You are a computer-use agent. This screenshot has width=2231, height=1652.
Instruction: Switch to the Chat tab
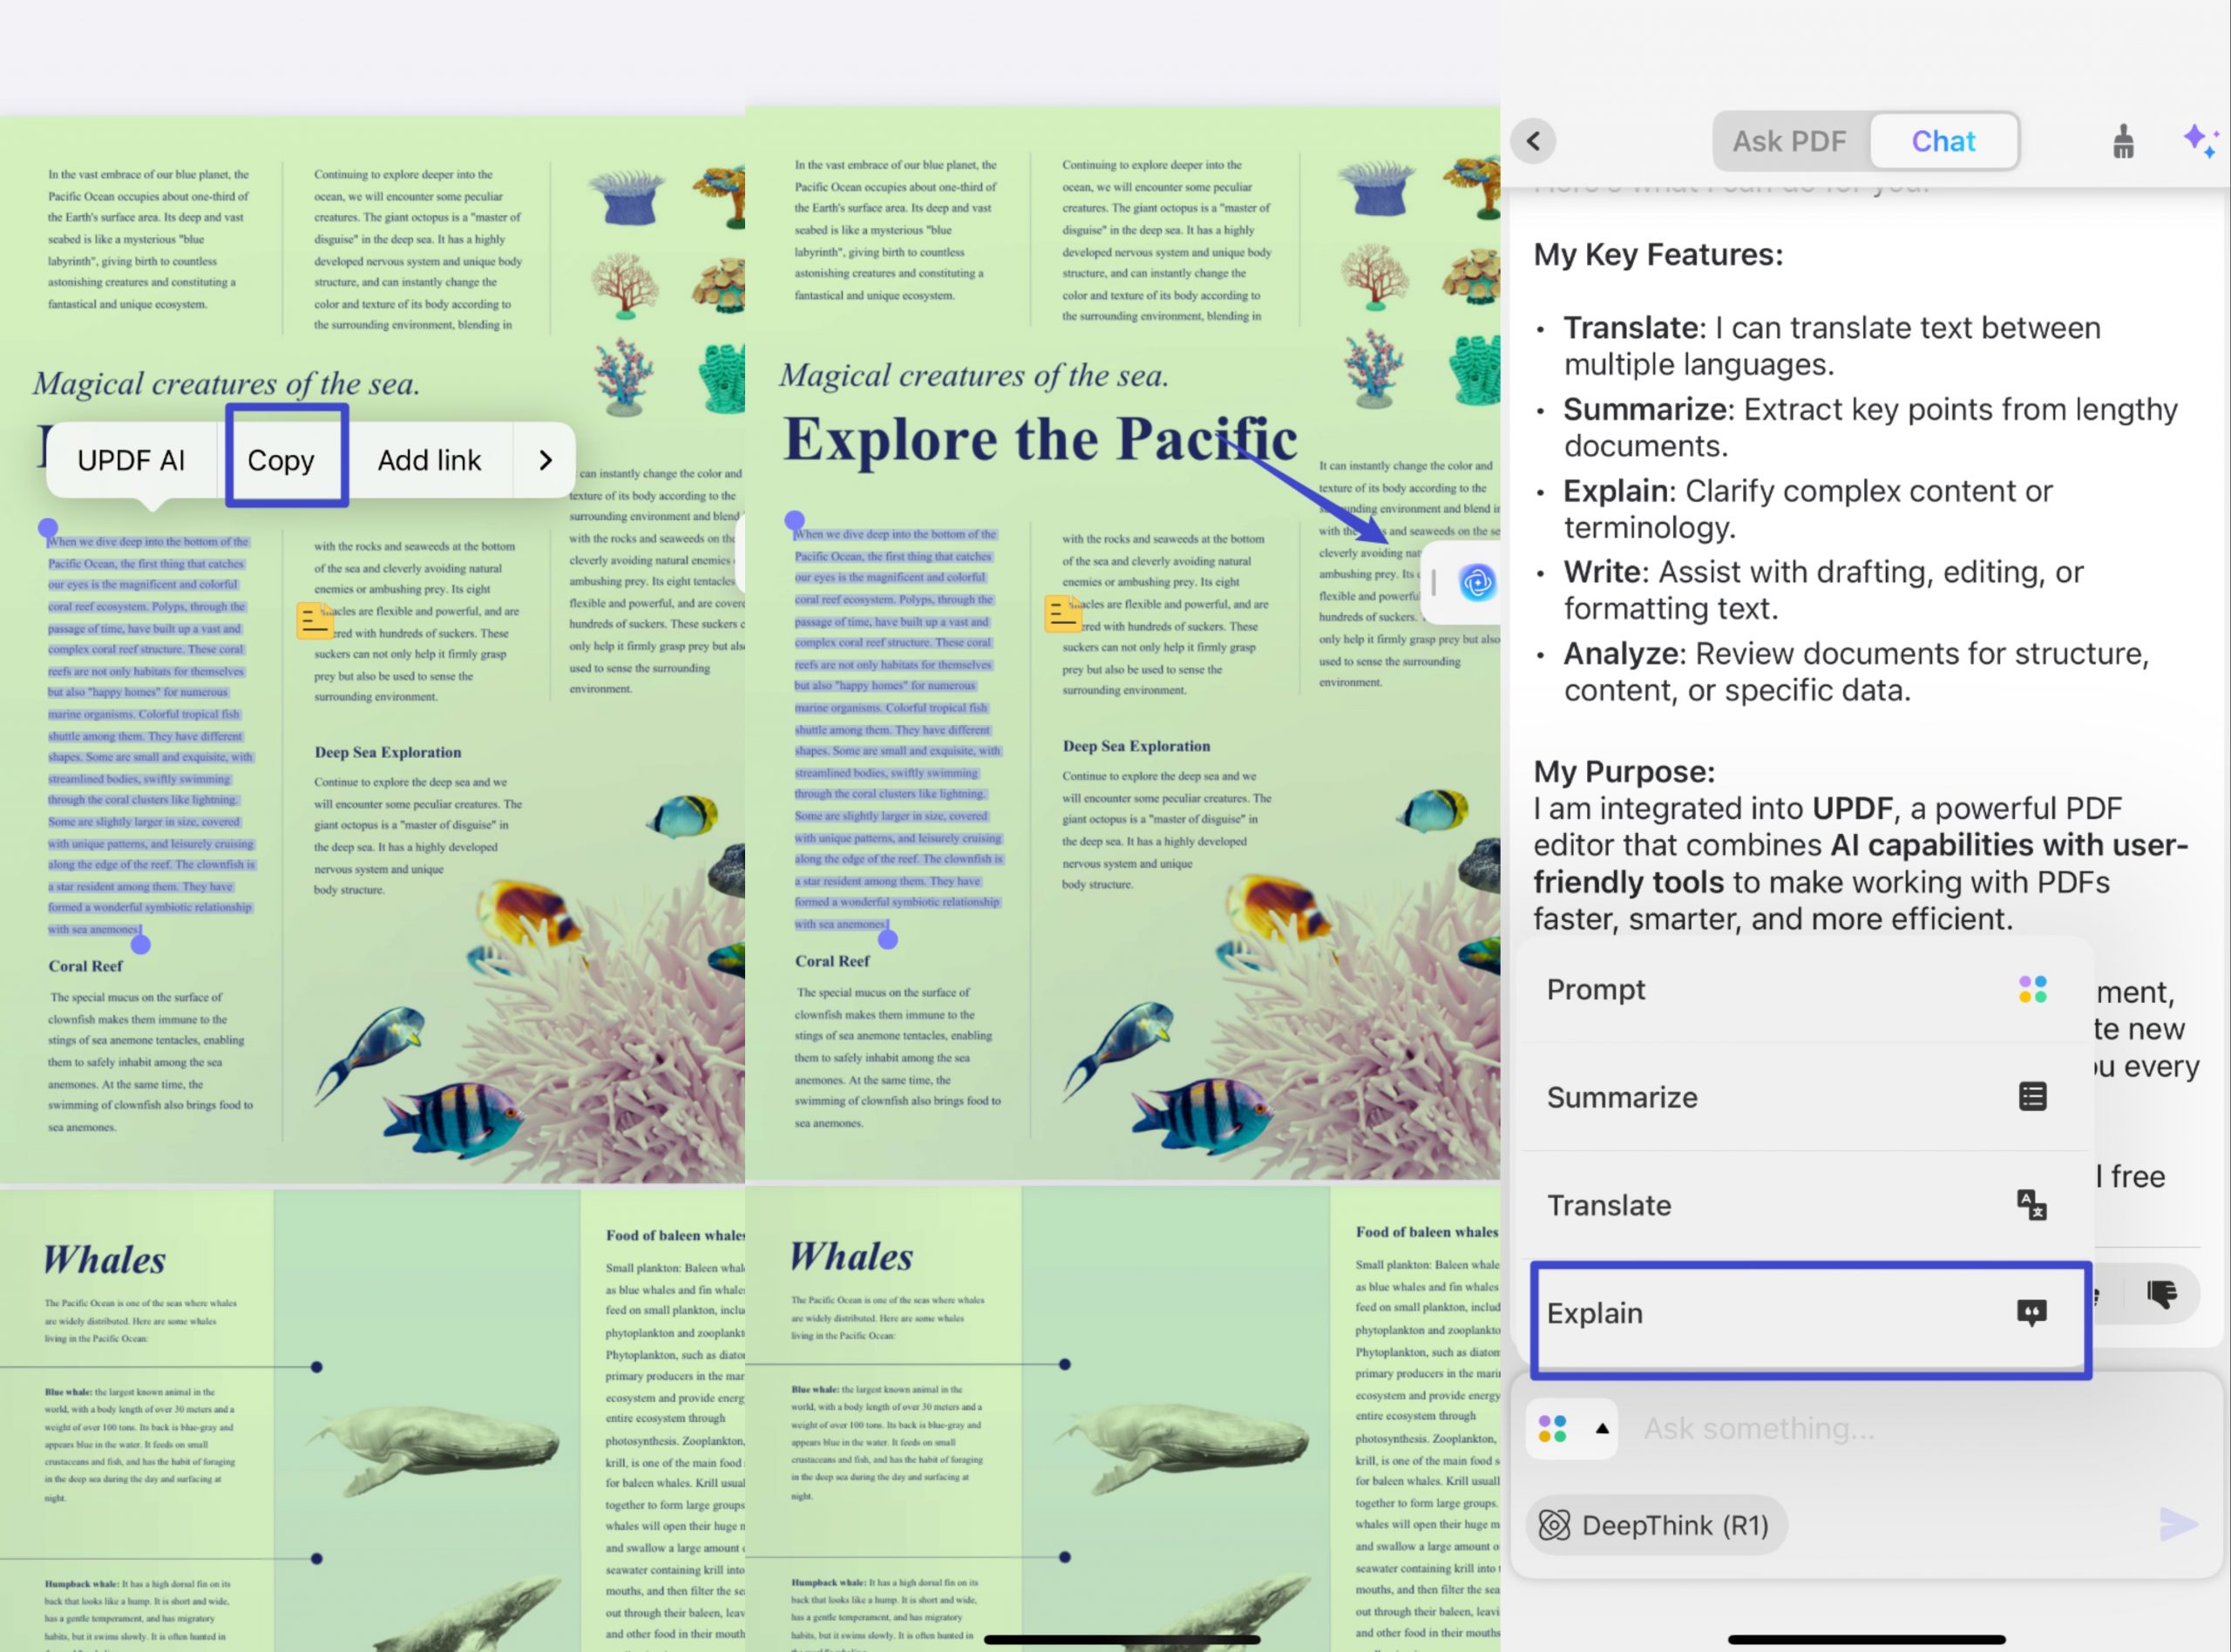(x=1943, y=141)
